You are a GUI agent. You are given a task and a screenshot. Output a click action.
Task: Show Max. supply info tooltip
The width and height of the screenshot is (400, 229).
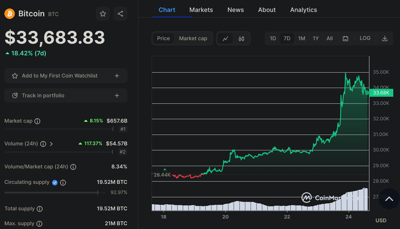click(x=39, y=224)
